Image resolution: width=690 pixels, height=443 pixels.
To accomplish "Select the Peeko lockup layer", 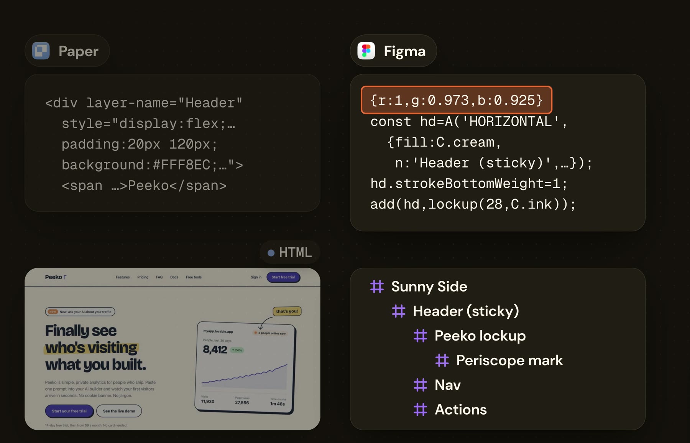I will [x=480, y=336].
